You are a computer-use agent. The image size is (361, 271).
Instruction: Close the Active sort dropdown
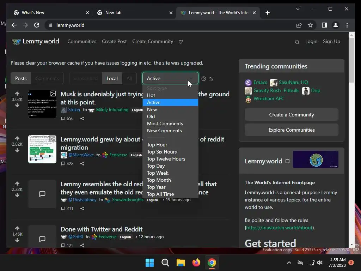pyautogui.click(x=170, y=78)
